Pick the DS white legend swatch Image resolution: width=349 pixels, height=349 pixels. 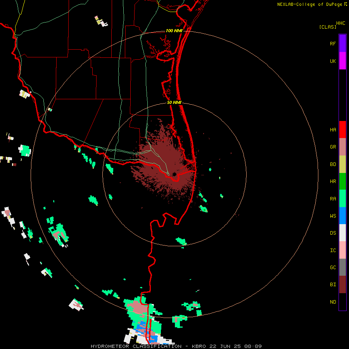[342, 233]
